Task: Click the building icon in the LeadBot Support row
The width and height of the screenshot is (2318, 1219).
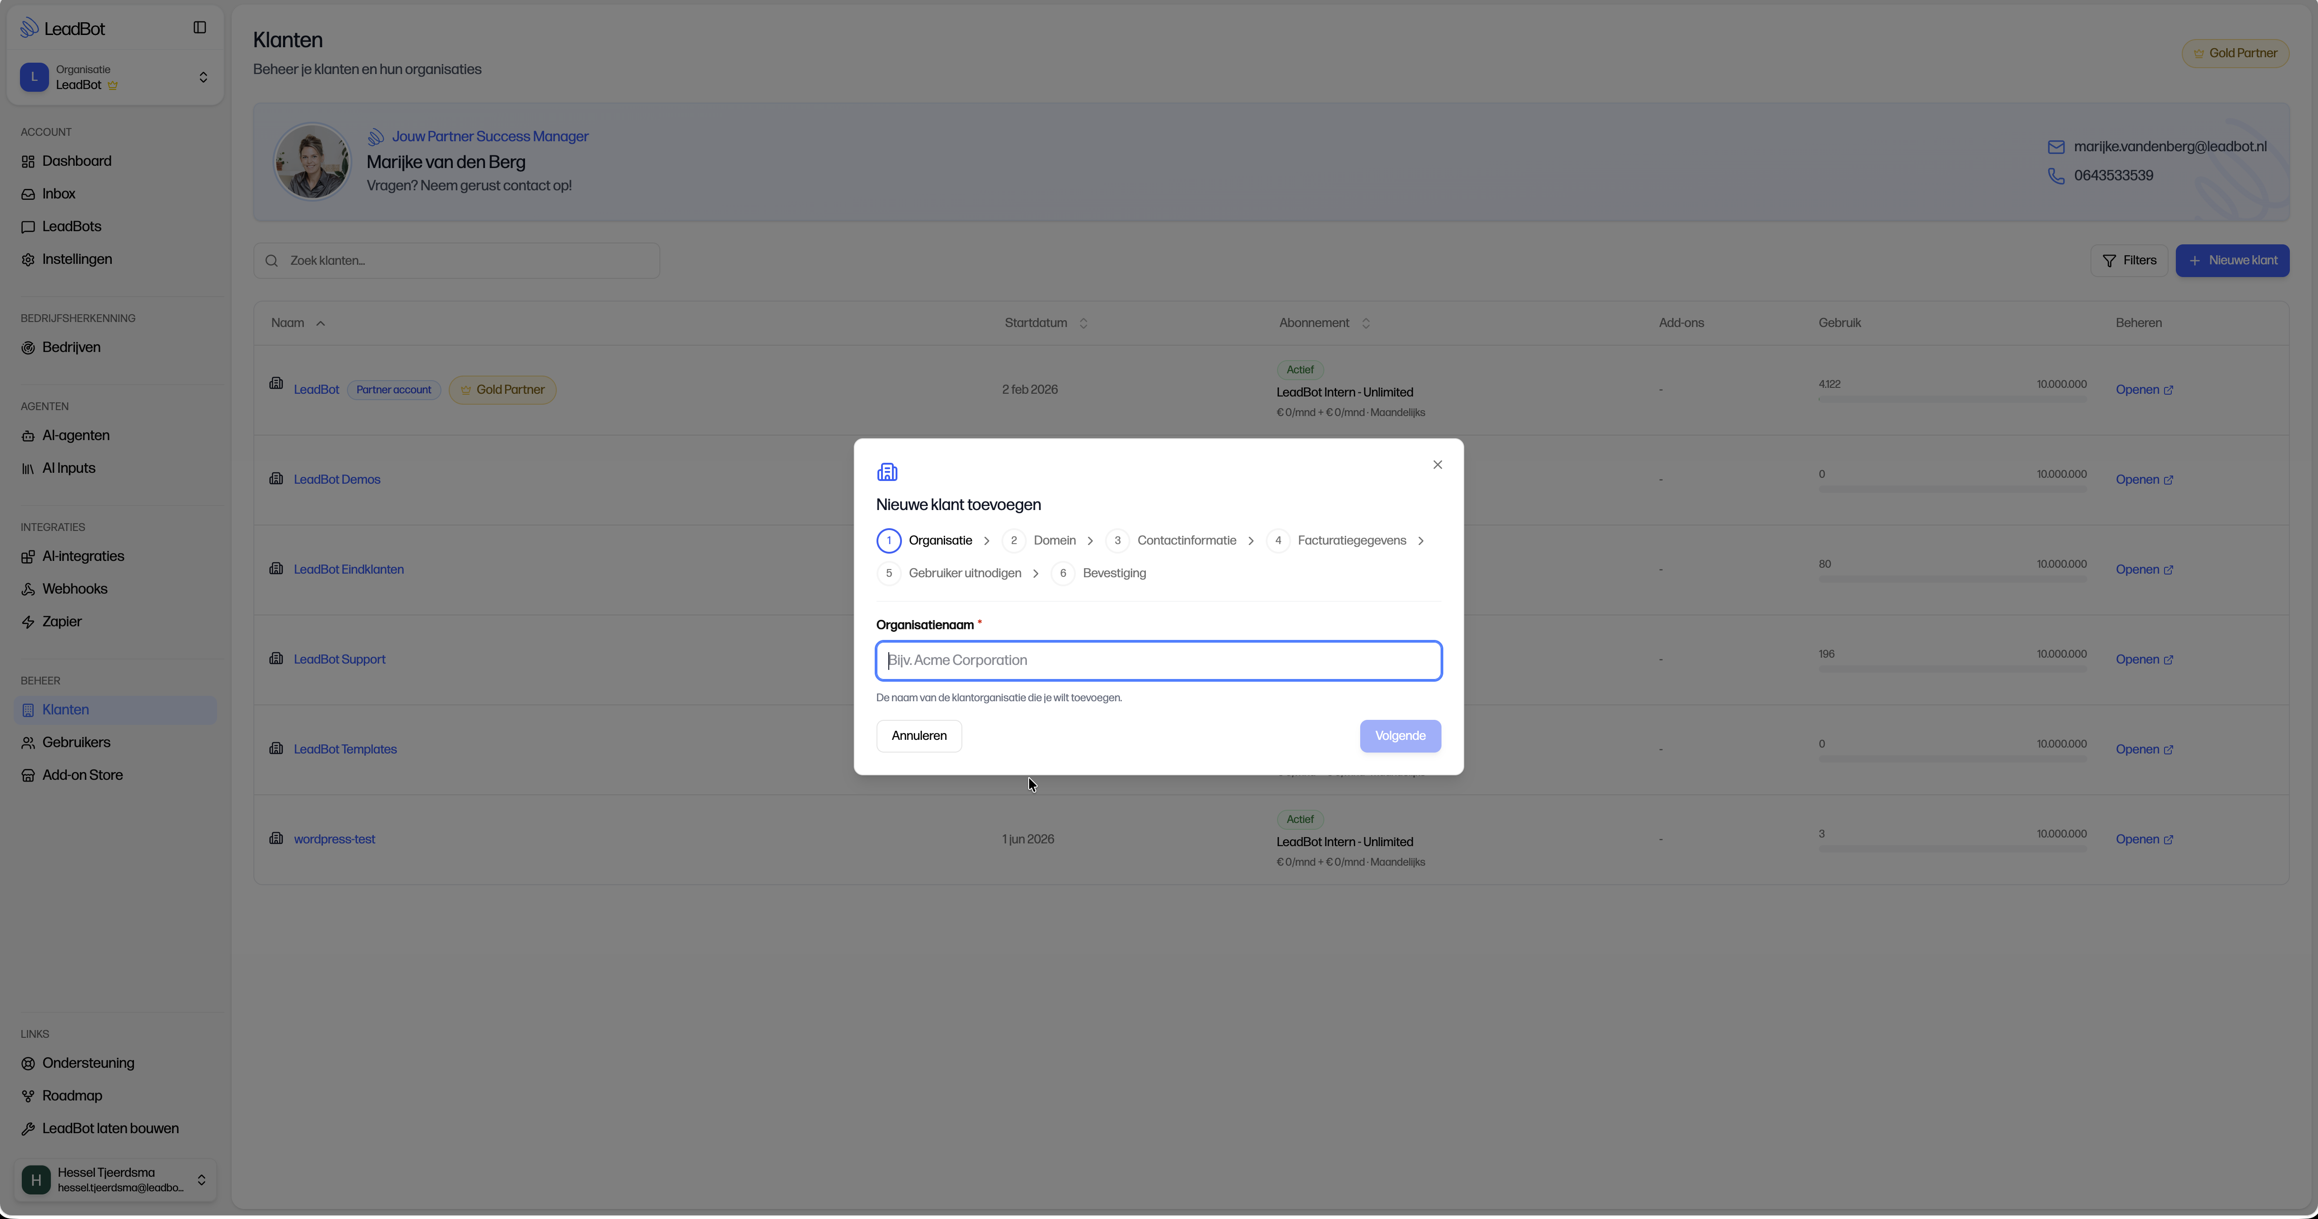Action: tap(276, 659)
